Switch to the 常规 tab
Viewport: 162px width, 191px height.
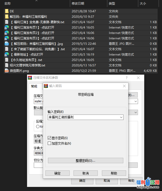[x=34, y=86]
